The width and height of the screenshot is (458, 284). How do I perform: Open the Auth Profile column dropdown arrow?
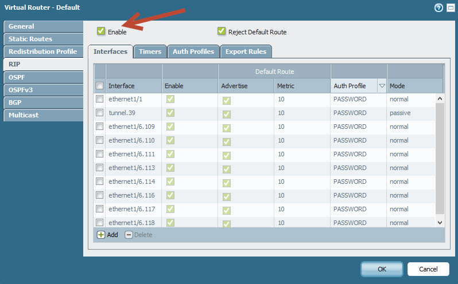pos(382,86)
